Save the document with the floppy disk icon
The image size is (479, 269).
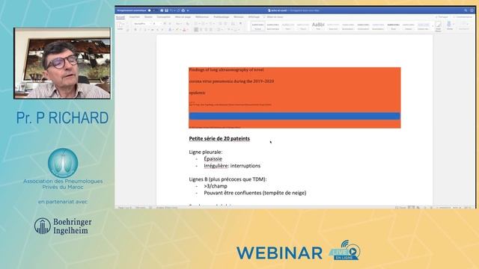coord(166,10)
